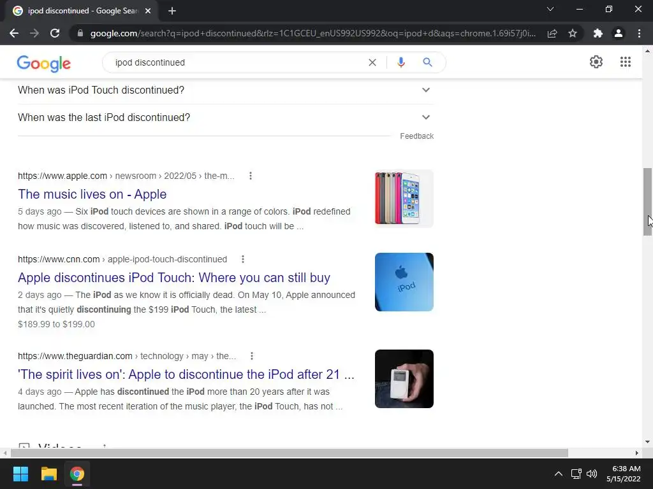Open Google quick settings gear
653x489 pixels.
point(596,62)
